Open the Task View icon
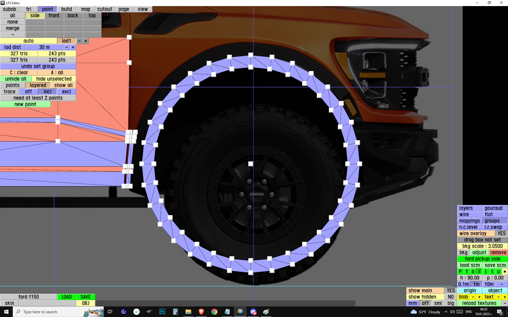This screenshot has height=317, width=508. tap(110, 312)
